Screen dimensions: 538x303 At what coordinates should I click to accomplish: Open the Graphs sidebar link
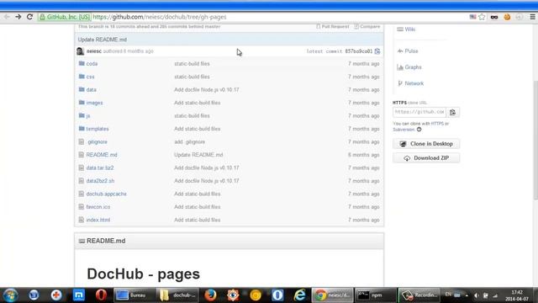[413, 67]
